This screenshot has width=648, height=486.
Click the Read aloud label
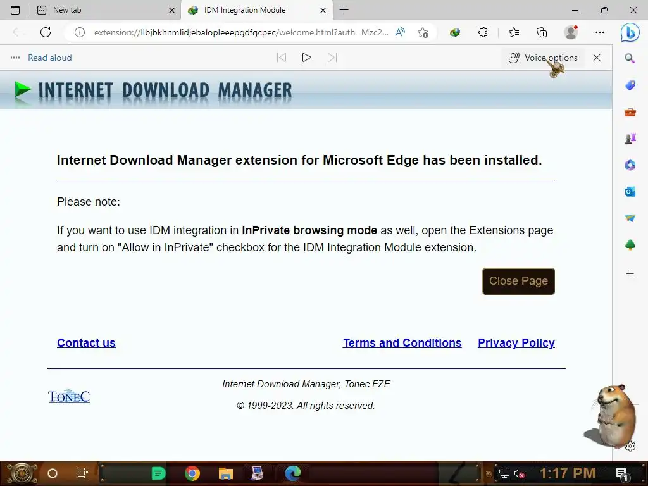coord(50,58)
